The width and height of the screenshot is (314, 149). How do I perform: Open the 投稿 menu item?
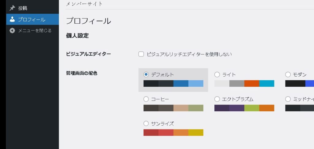pyautogui.click(x=23, y=8)
